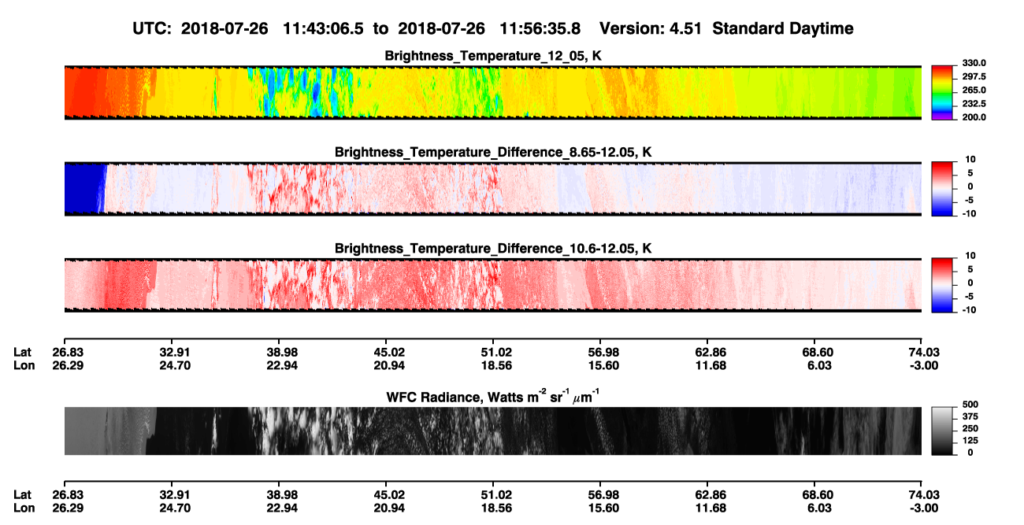Image resolution: width=1024 pixels, height=525 pixels.
Task: Click the 8.65-12.05 difference image strip
Action: 493,188
